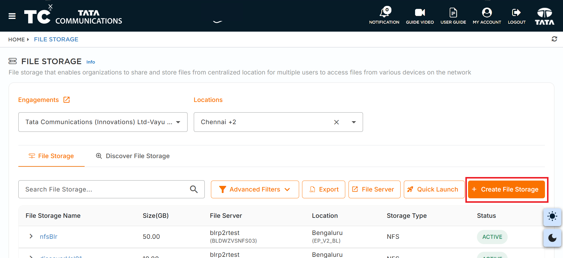
Task: Expand the Advanced Filters dropdown
Action: tap(255, 189)
